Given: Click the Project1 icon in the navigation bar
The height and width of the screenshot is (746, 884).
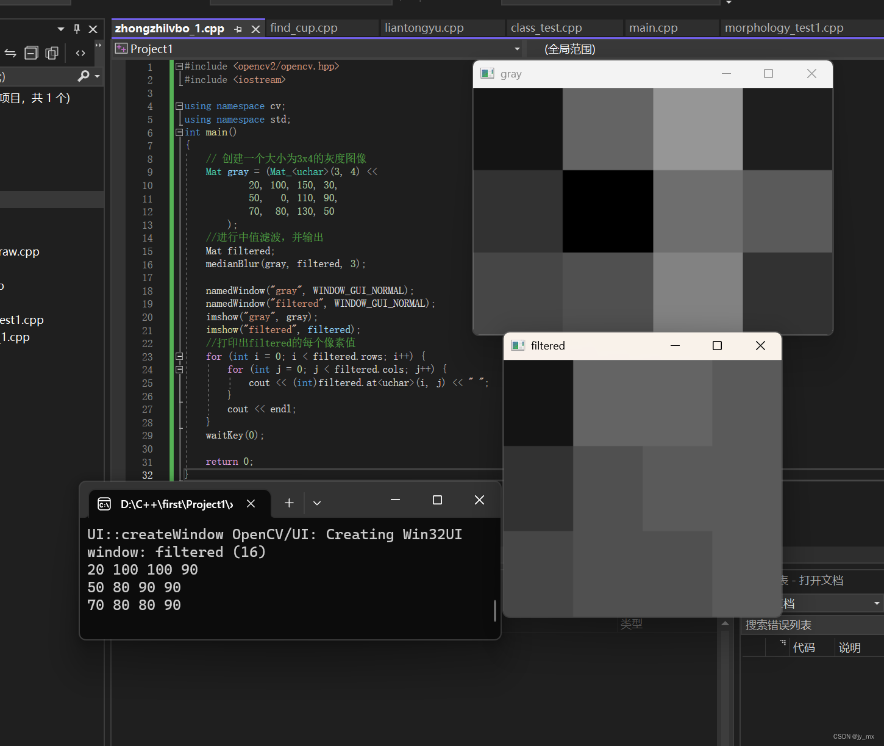Looking at the screenshot, I should pyautogui.click(x=121, y=49).
